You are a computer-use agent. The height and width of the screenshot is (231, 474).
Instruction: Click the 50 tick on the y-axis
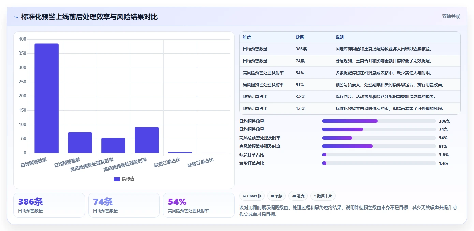[x=24, y=139]
